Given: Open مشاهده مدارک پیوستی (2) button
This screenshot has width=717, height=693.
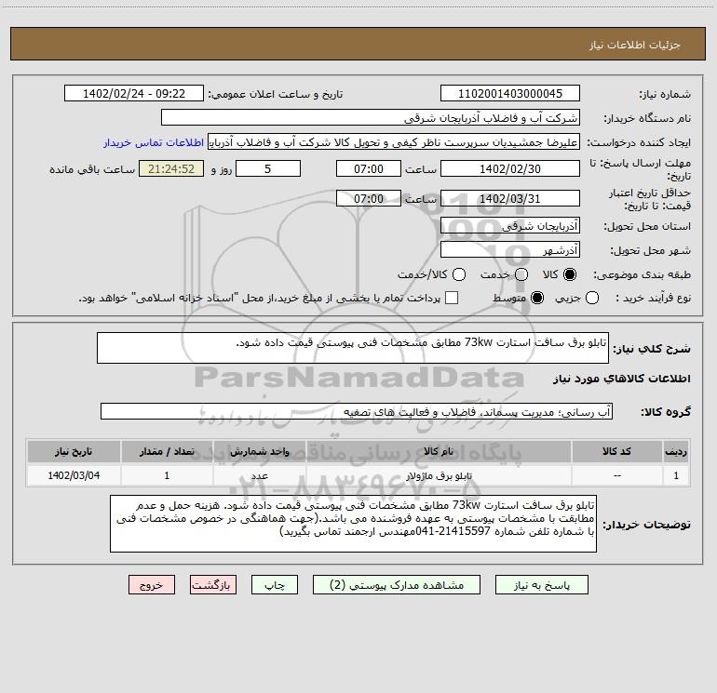Looking at the screenshot, I should tap(397, 585).
